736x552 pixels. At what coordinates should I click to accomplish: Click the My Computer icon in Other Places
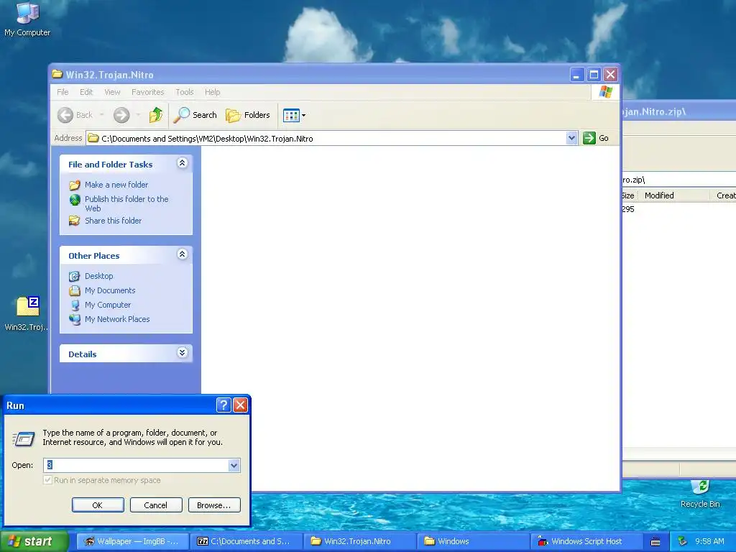coord(75,305)
